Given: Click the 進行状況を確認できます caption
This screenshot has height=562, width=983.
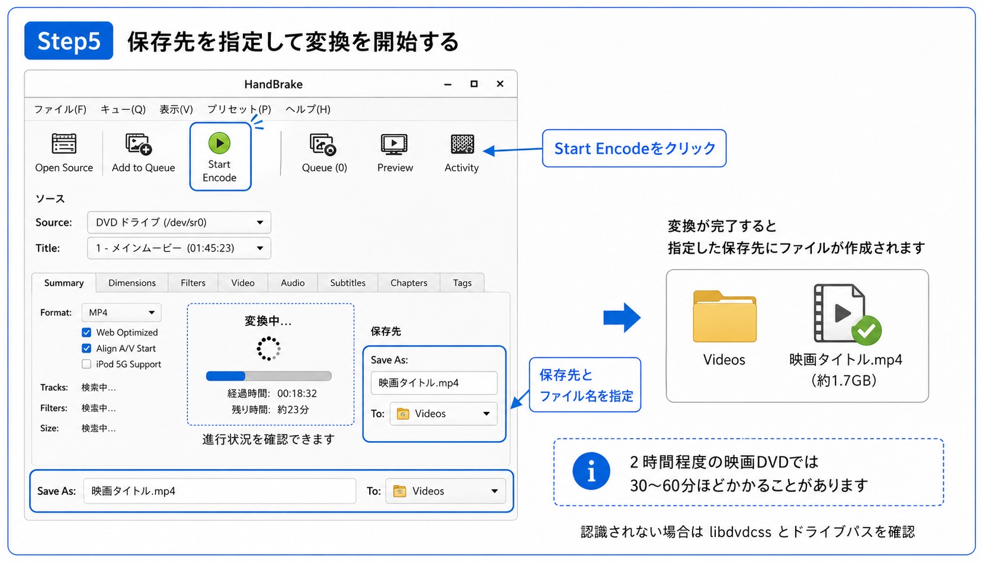Looking at the screenshot, I should [x=268, y=439].
